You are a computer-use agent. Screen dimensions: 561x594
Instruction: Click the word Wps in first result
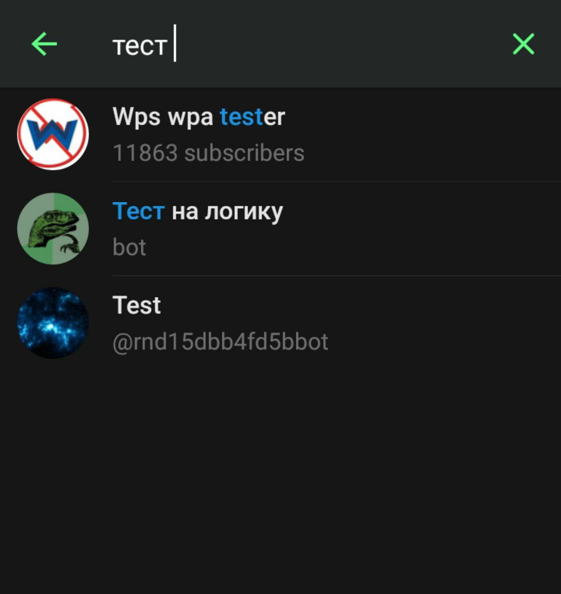[x=137, y=116]
